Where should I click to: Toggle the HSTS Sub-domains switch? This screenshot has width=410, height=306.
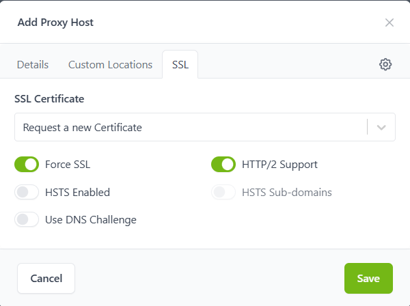pyautogui.click(x=223, y=193)
